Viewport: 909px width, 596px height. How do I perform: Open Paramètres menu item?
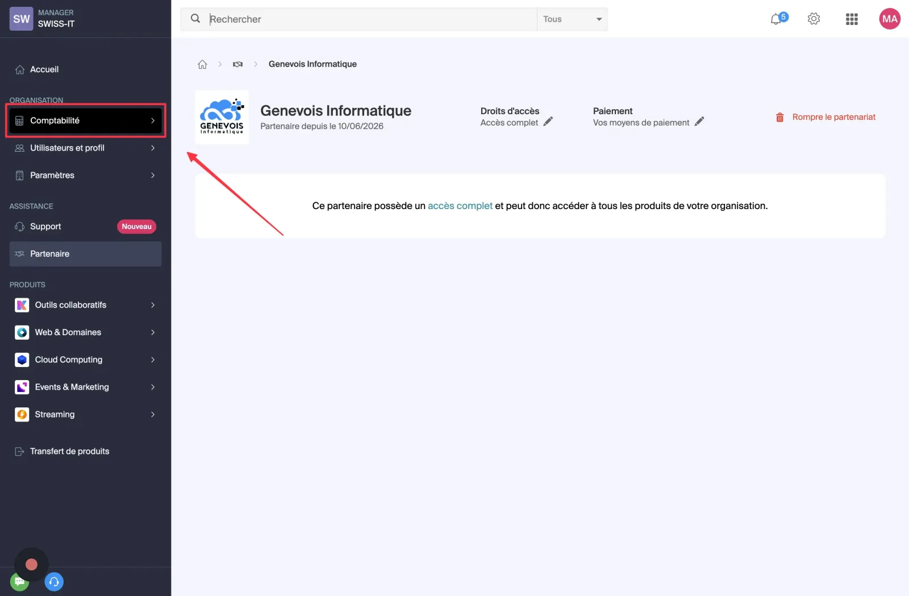click(85, 175)
